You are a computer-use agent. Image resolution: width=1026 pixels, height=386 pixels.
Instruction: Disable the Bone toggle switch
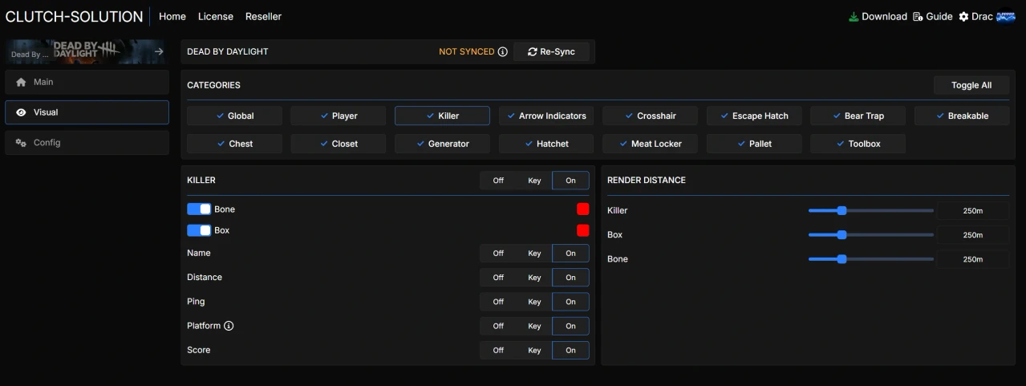click(x=199, y=209)
